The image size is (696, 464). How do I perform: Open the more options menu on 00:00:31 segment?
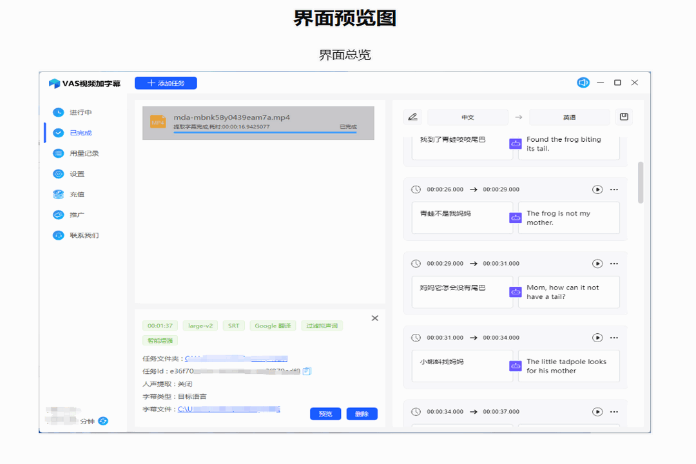coord(614,337)
